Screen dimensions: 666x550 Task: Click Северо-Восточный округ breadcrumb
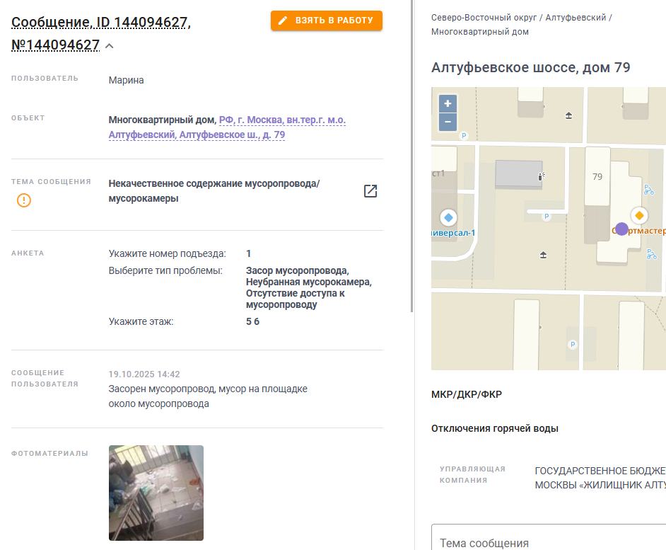pos(484,18)
